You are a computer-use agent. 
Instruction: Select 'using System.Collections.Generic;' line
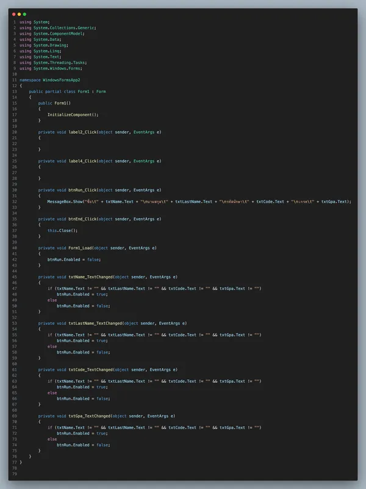[x=58, y=27]
